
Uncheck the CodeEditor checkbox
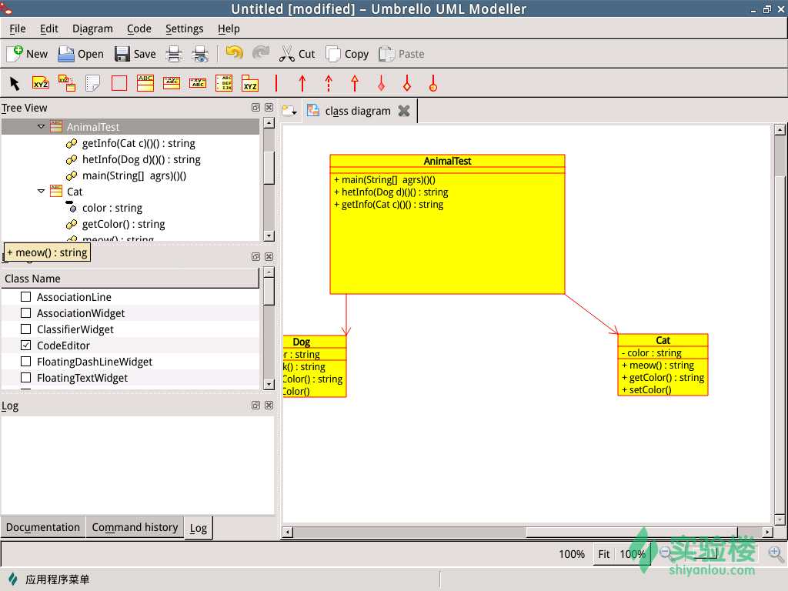click(x=25, y=346)
